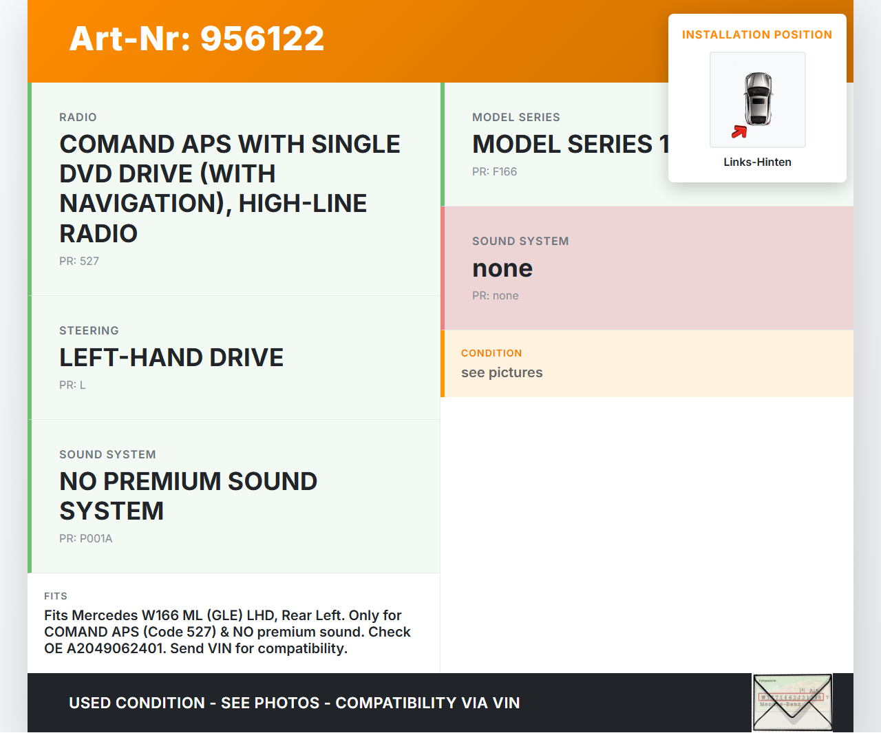Click the PR: F166 model code
The width and height of the screenshot is (881, 733).
click(x=494, y=172)
